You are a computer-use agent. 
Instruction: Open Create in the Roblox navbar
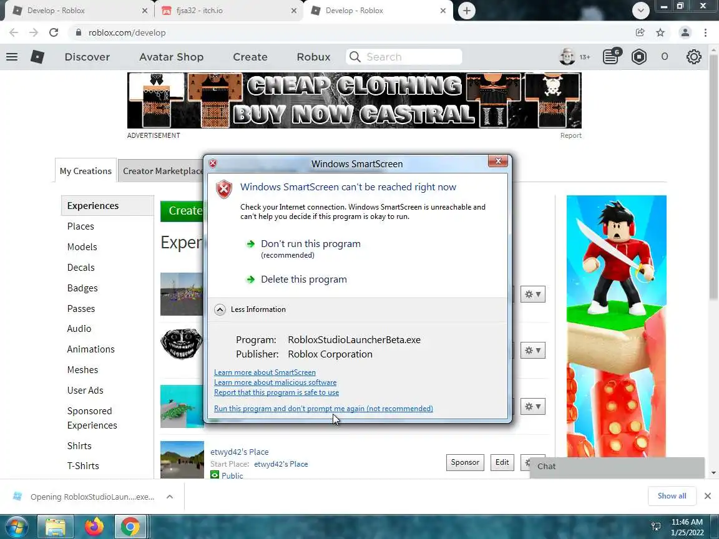[250, 57]
